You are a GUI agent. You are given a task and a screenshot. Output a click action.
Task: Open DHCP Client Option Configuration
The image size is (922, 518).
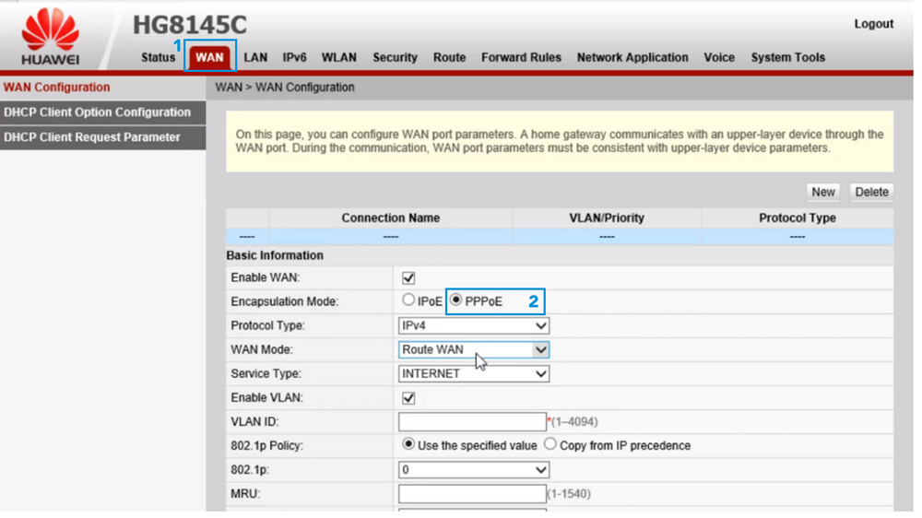click(103, 112)
